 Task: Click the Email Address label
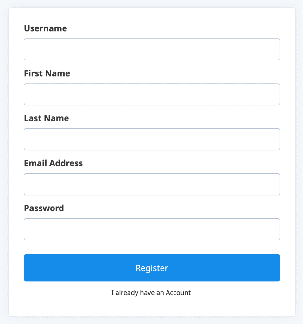pos(54,163)
